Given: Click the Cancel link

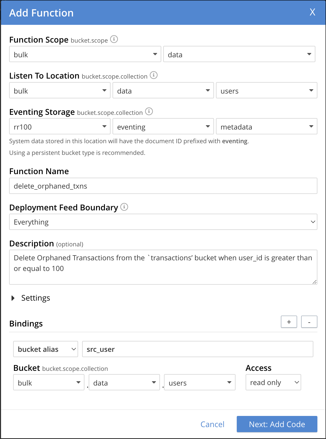Looking at the screenshot, I should [x=212, y=424].
